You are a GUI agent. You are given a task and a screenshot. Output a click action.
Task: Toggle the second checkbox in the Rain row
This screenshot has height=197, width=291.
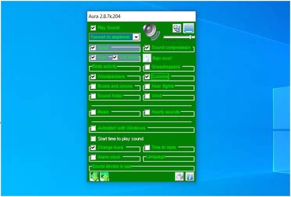point(115,57)
